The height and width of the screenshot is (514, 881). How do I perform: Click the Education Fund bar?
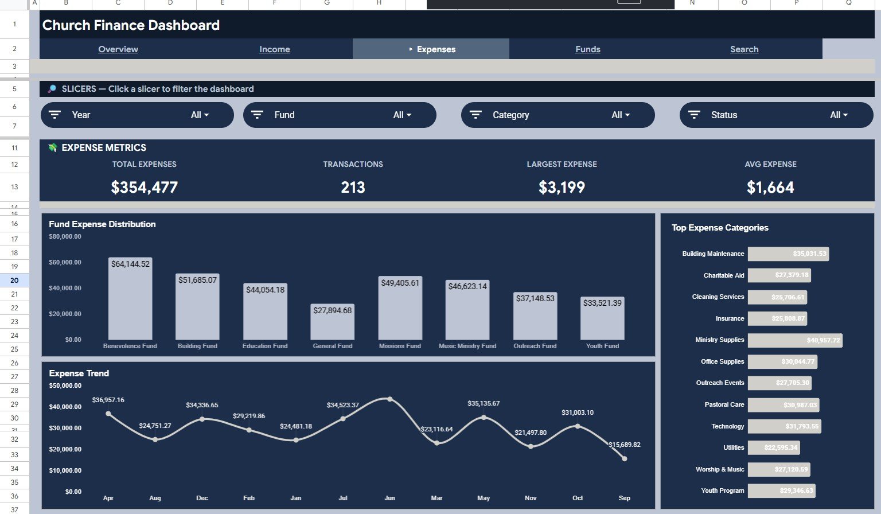(x=265, y=311)
